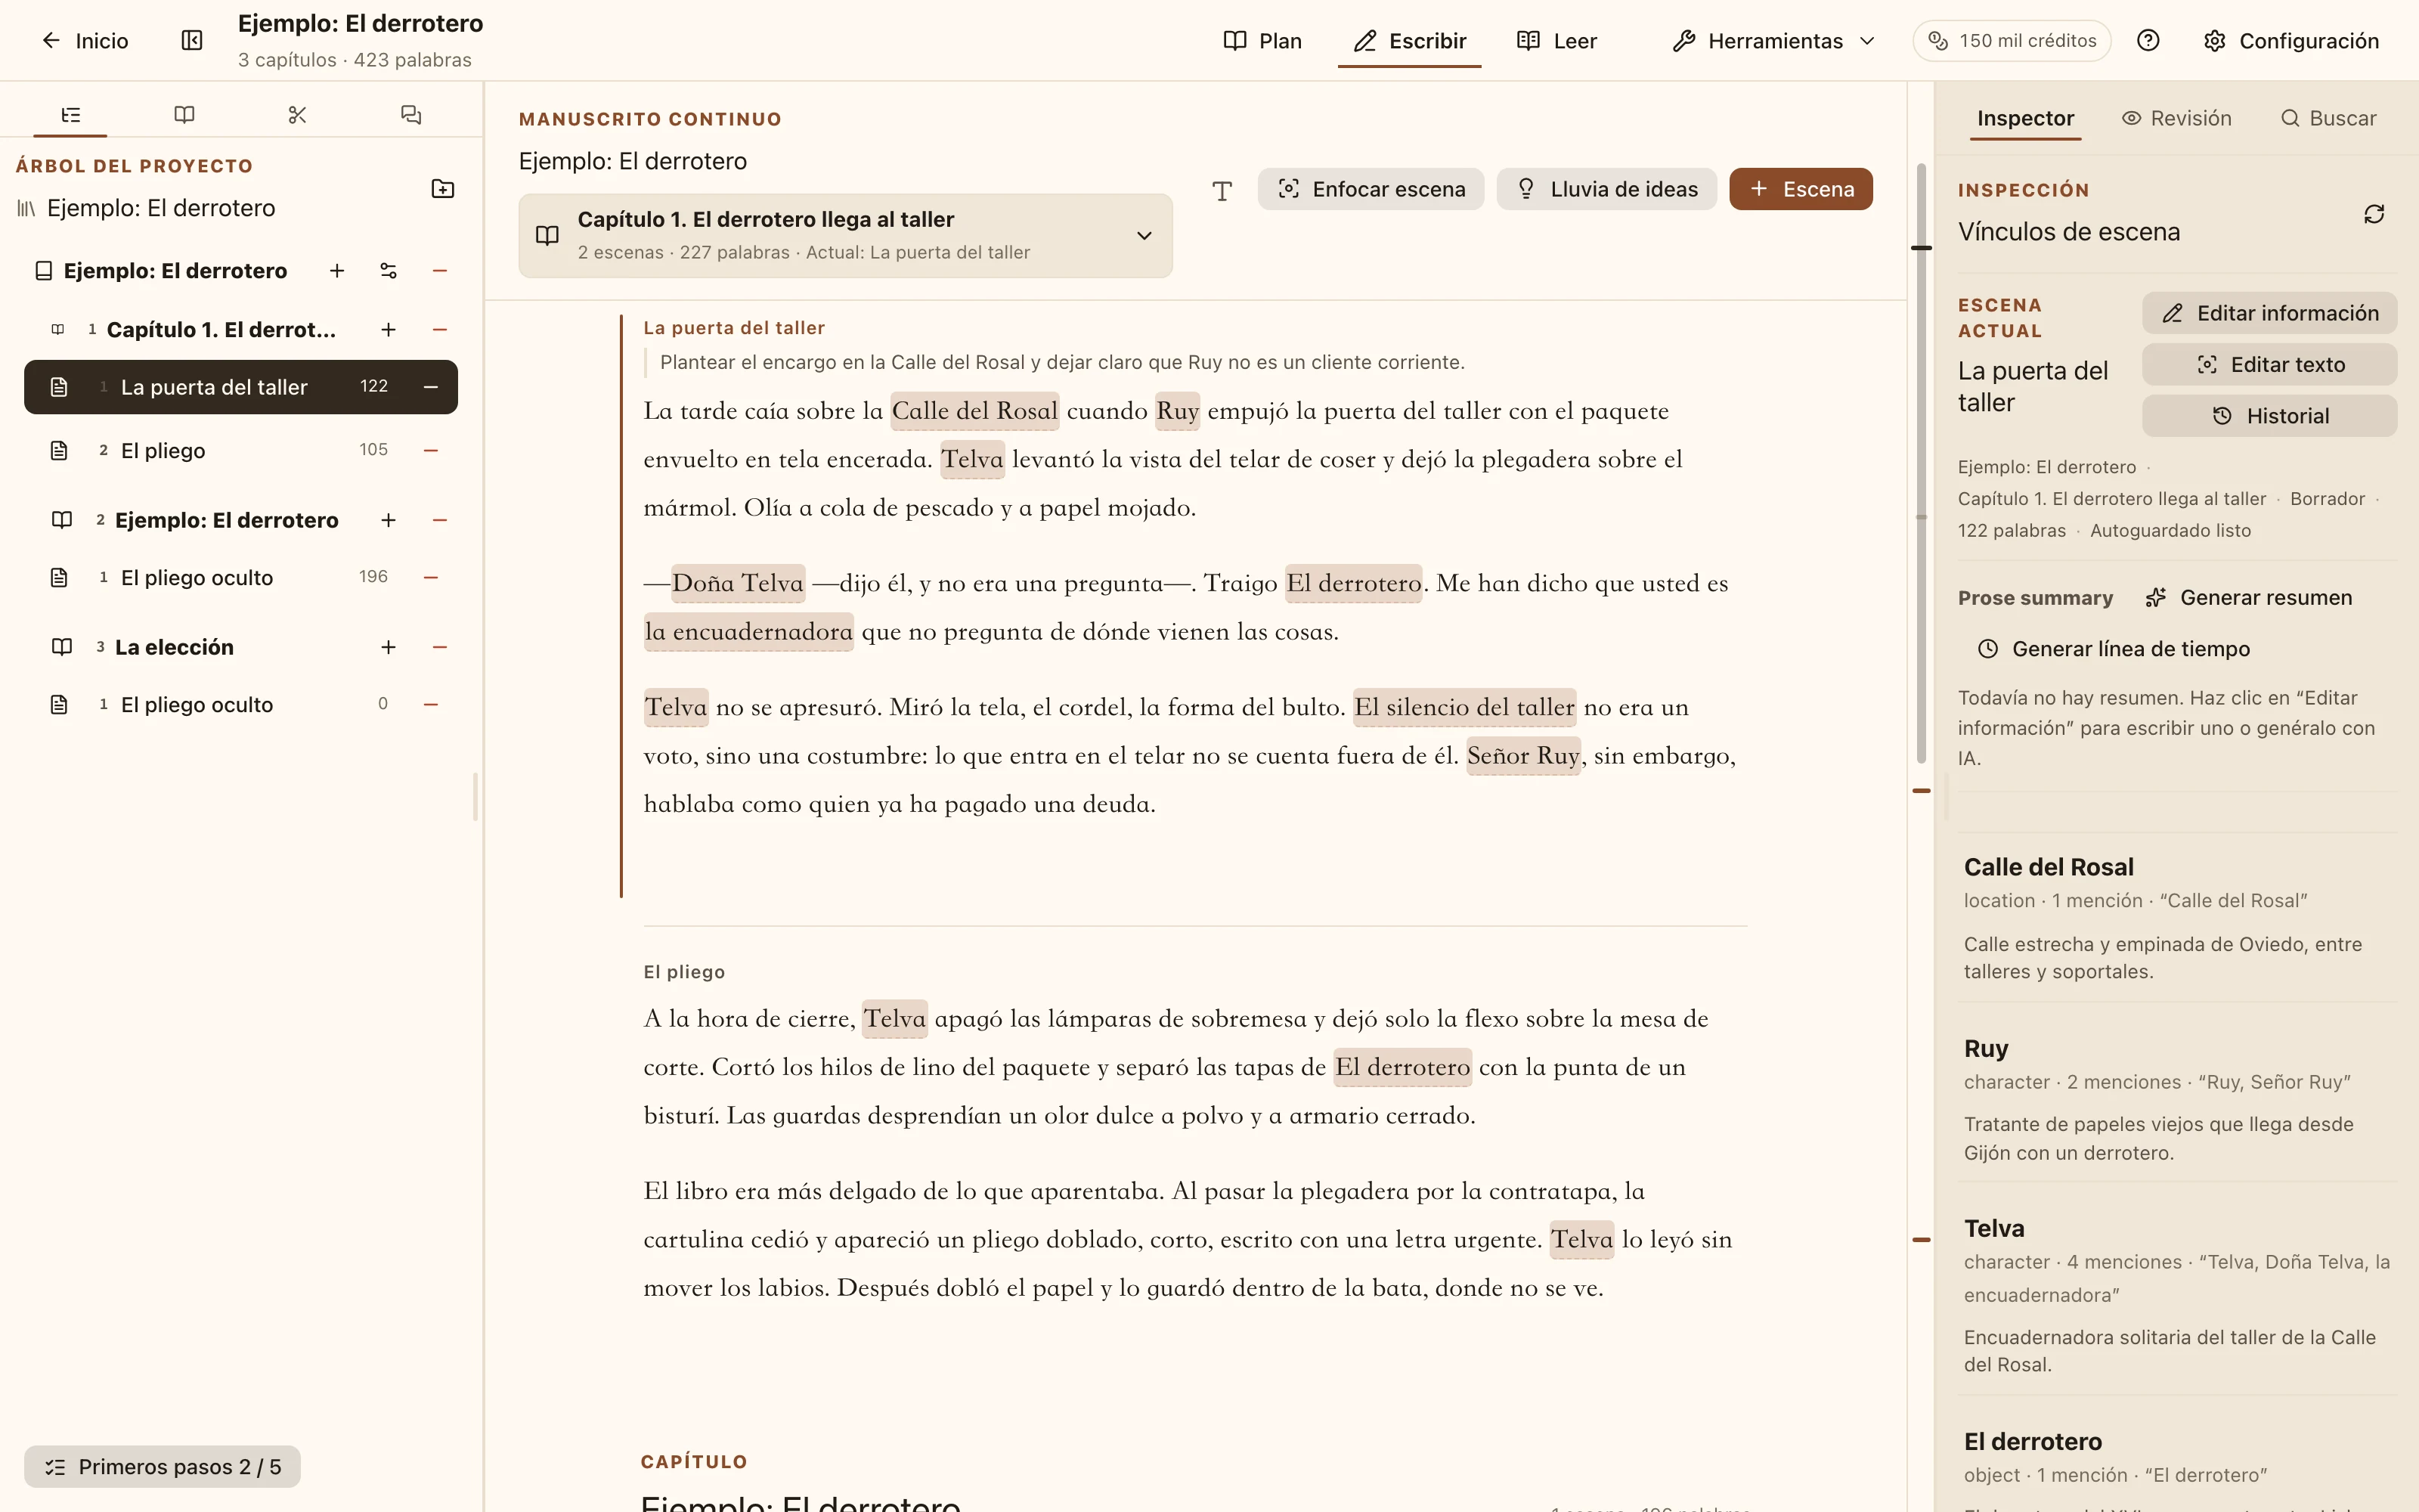Click the highlighted Calle del Rosal mention

pos(974,411)
